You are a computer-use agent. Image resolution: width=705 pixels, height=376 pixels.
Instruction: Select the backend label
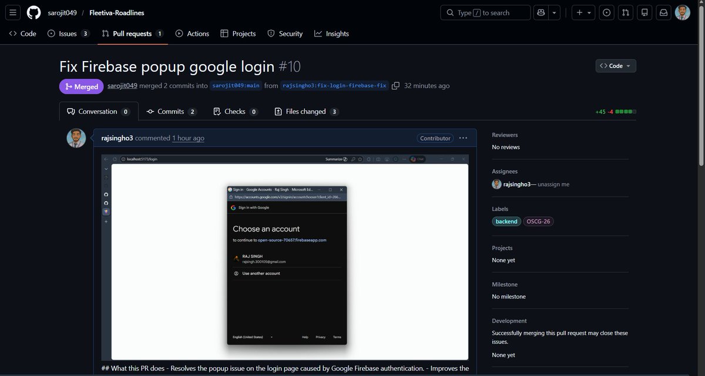point(506,221)
